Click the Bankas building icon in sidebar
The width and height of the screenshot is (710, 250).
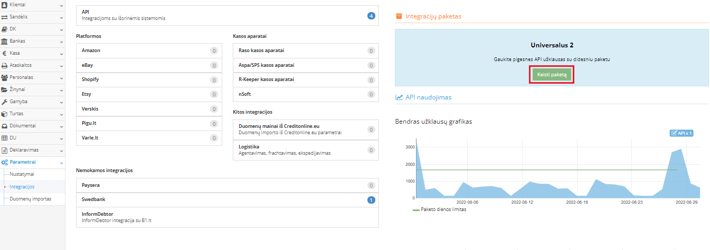[5, 41]
